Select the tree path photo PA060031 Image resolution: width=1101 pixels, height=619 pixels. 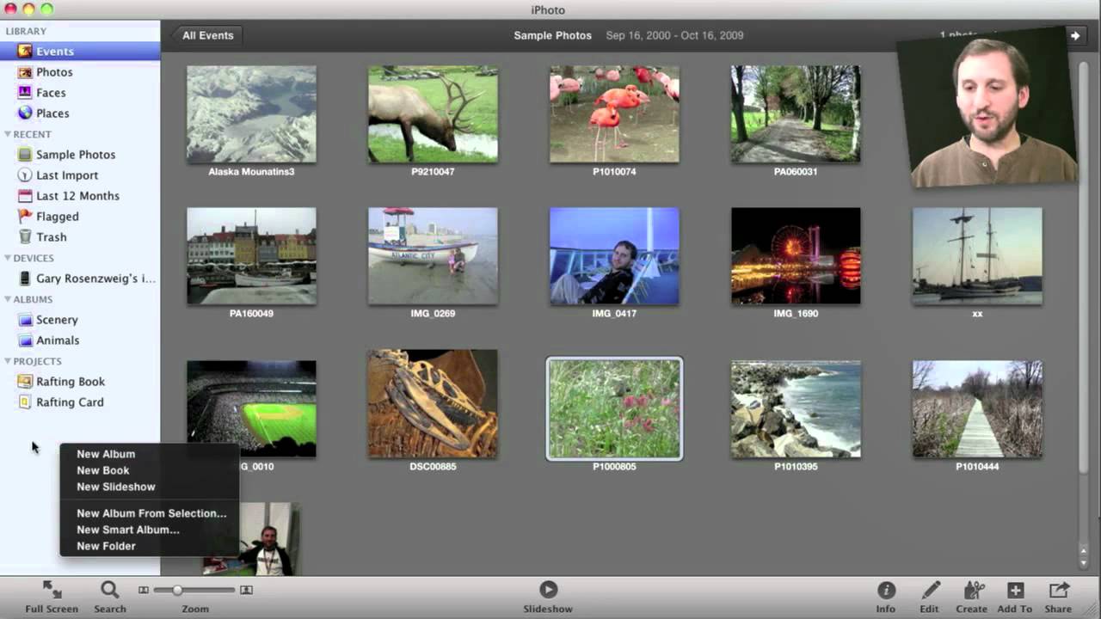tap(796, 114)
